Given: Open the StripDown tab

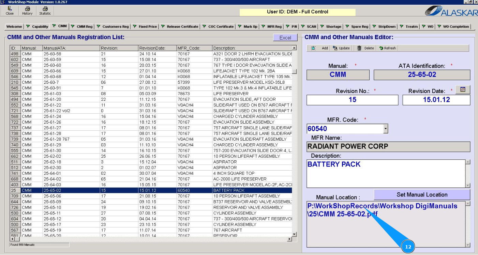Looking at the screenshot, I should 384,27.
